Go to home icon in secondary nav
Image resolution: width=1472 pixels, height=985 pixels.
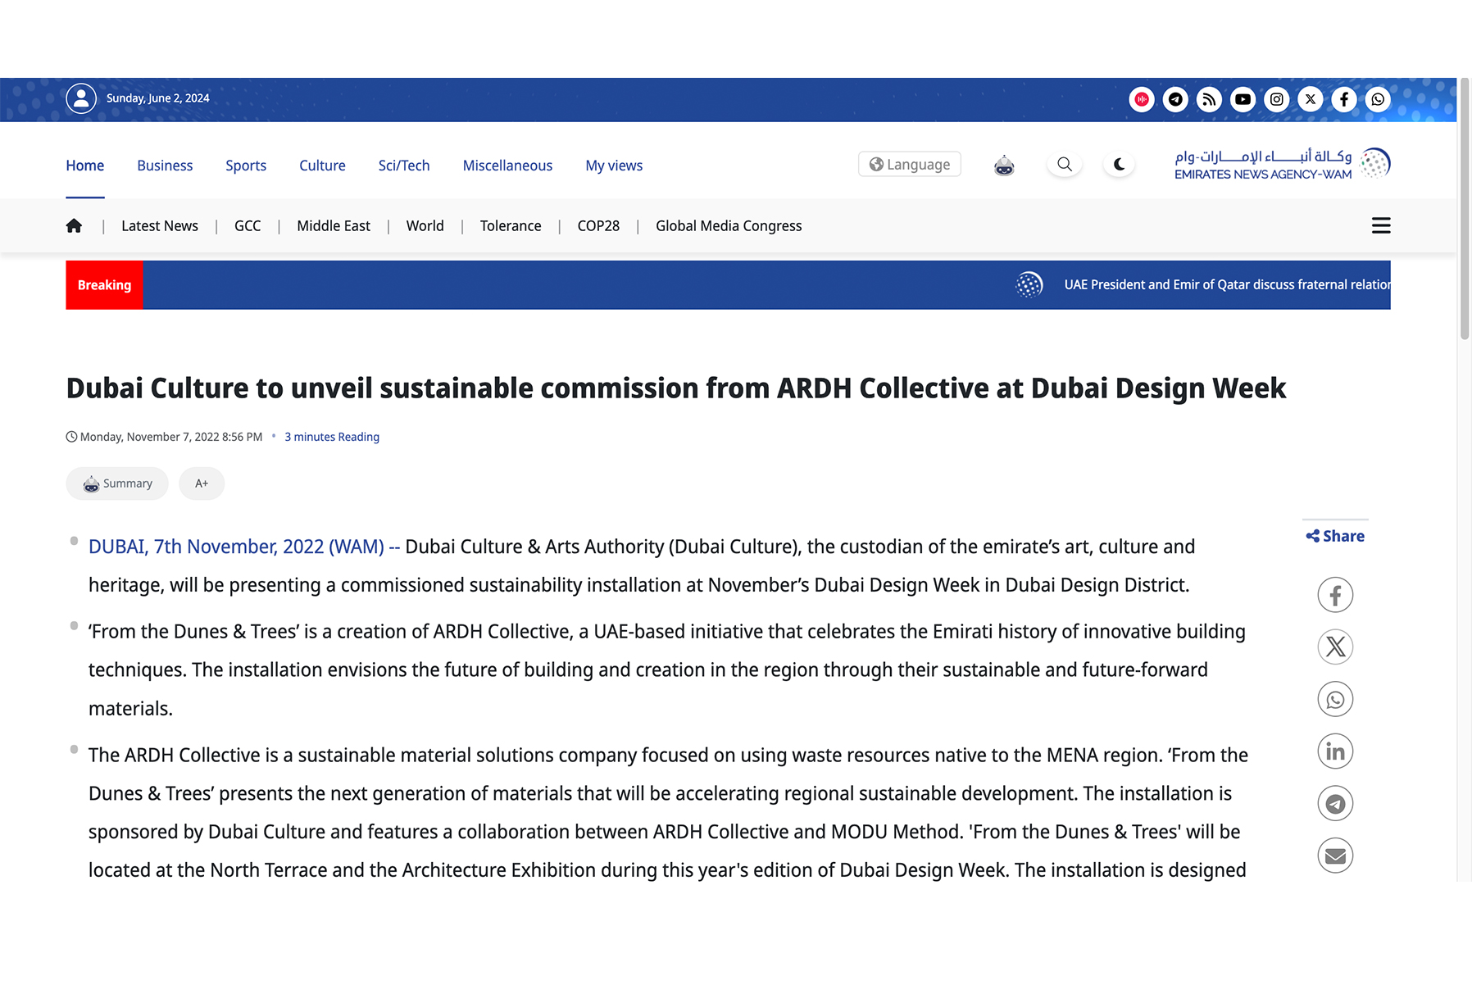click(x=74, y=225)
